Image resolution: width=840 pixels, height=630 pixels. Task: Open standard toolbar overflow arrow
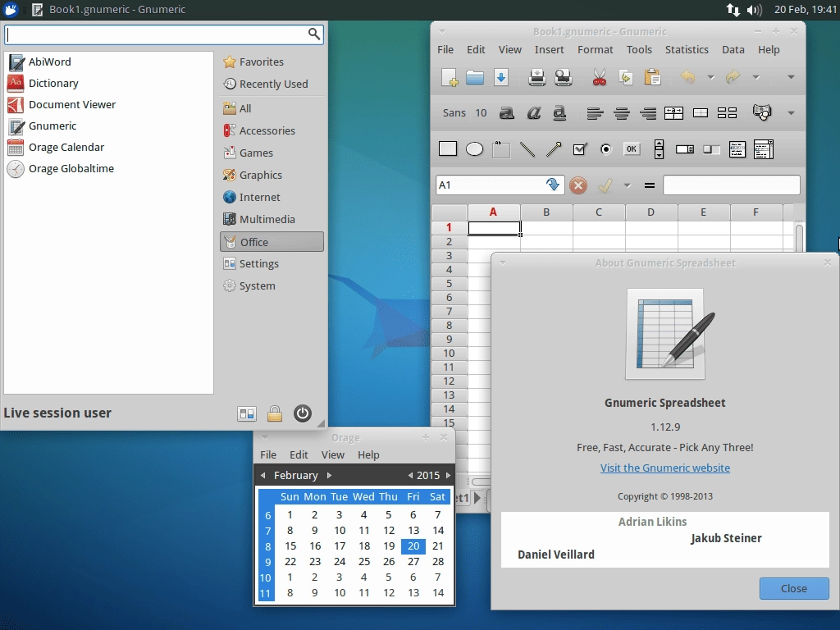point(791,77)
